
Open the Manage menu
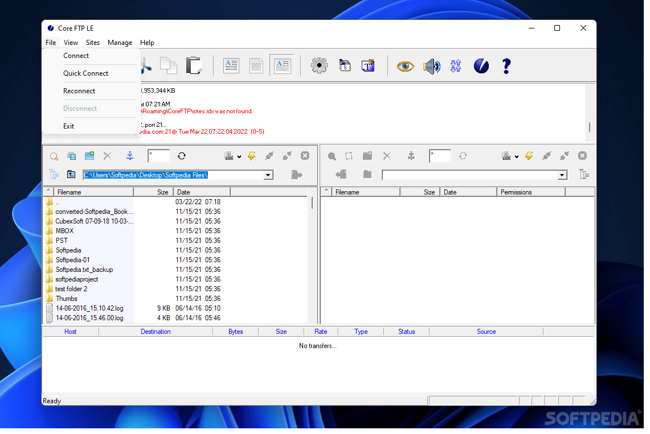pos(120,43)
